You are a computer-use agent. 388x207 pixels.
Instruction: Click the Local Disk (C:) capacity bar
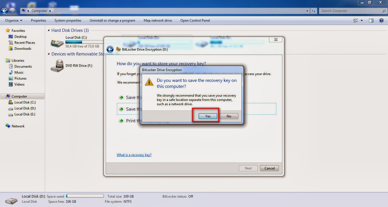pos(84,42)
